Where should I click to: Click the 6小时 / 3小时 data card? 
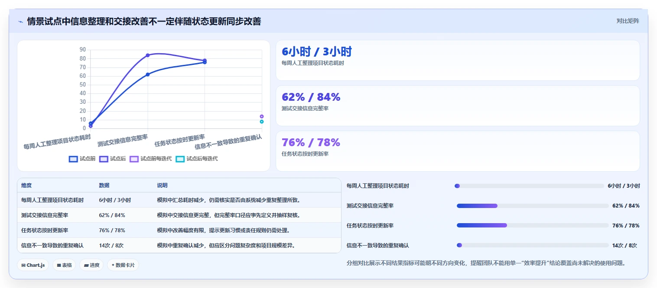[458, 61]
